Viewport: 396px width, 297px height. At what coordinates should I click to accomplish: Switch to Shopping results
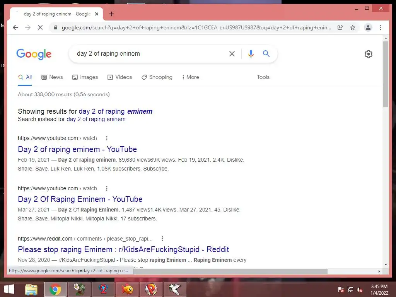pos(157,77)
